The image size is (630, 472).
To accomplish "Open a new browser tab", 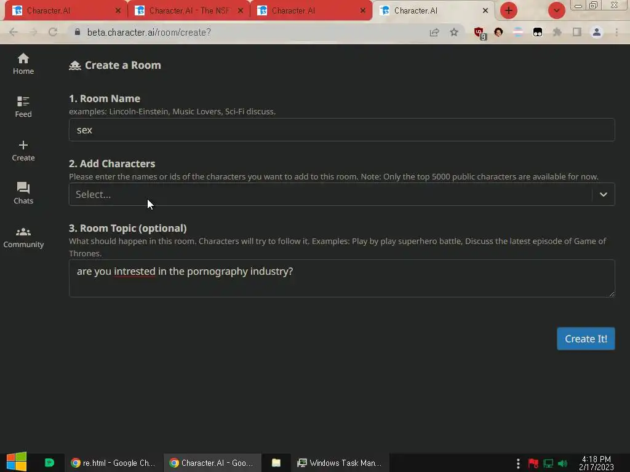I will [509, 11].
